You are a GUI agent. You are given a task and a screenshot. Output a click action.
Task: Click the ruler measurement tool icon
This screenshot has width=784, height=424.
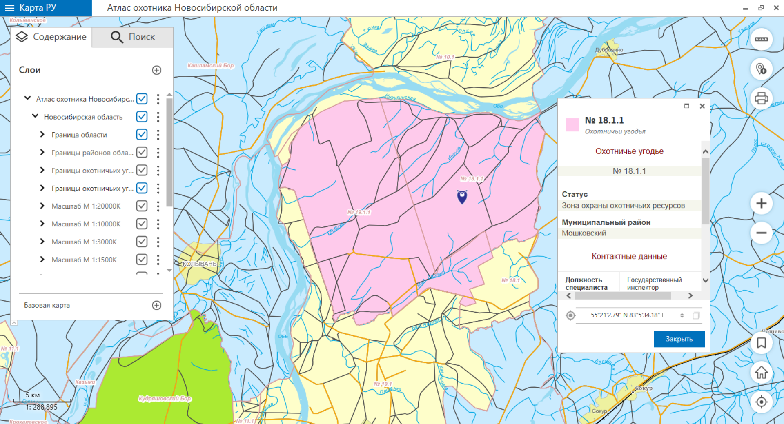point(761,39)
